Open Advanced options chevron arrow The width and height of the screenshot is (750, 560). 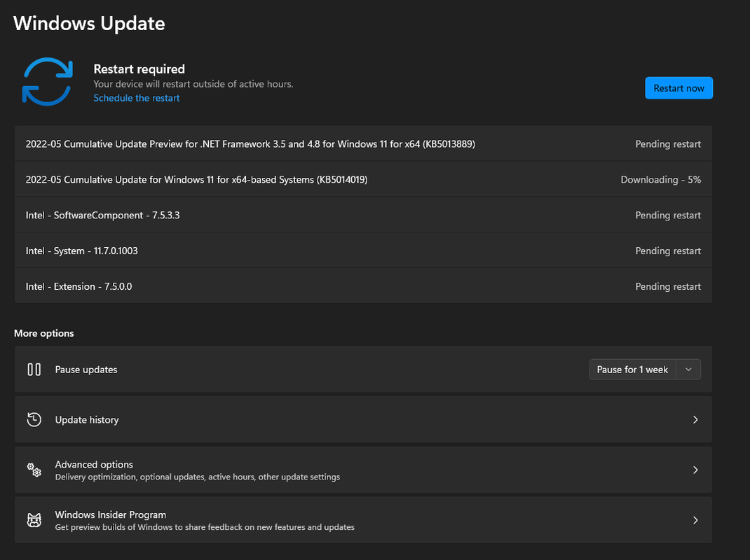[x=695, y=470]
